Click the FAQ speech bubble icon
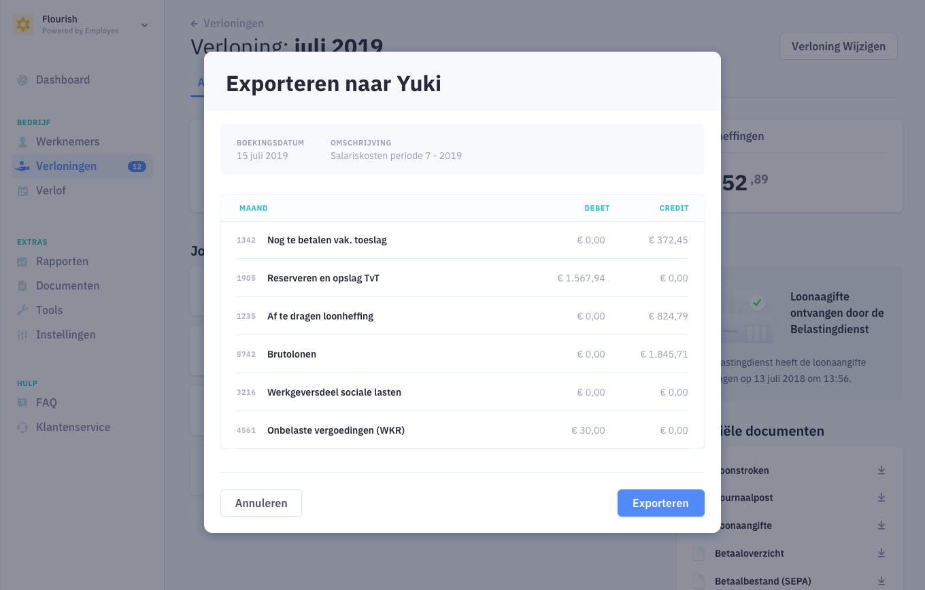Viewport: 925px width, 590px height. coord(22,403)
